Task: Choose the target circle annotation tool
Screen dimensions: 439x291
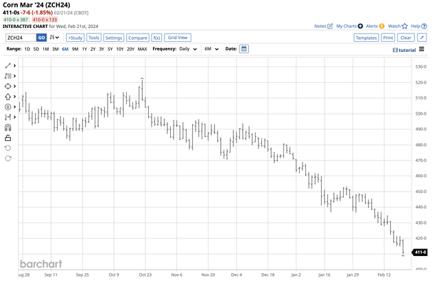Action: point(8,107)
